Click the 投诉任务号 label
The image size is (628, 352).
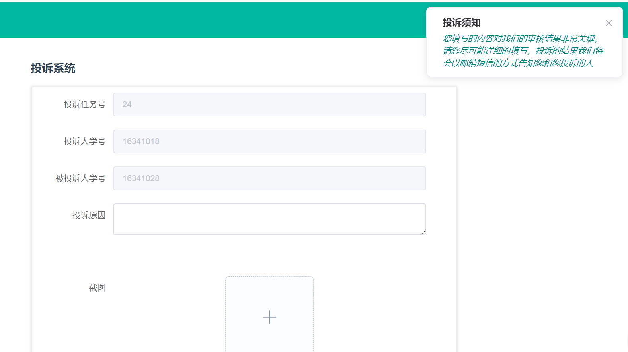(84, 104)
